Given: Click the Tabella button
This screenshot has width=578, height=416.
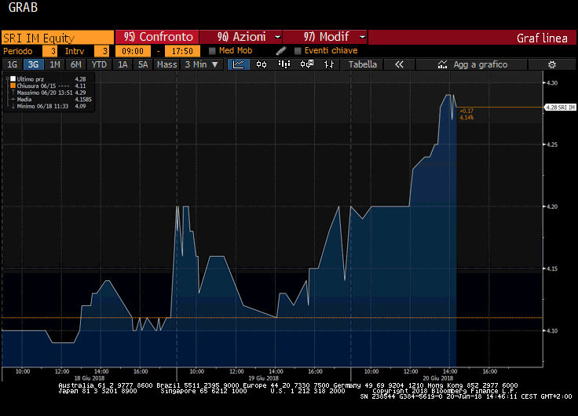Looking at the screenshot, I should pyautogui.click(x=363, y=64).
